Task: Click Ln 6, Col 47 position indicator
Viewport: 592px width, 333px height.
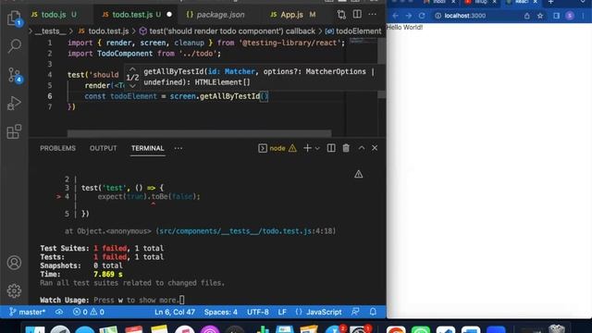Action: (175, 313)
